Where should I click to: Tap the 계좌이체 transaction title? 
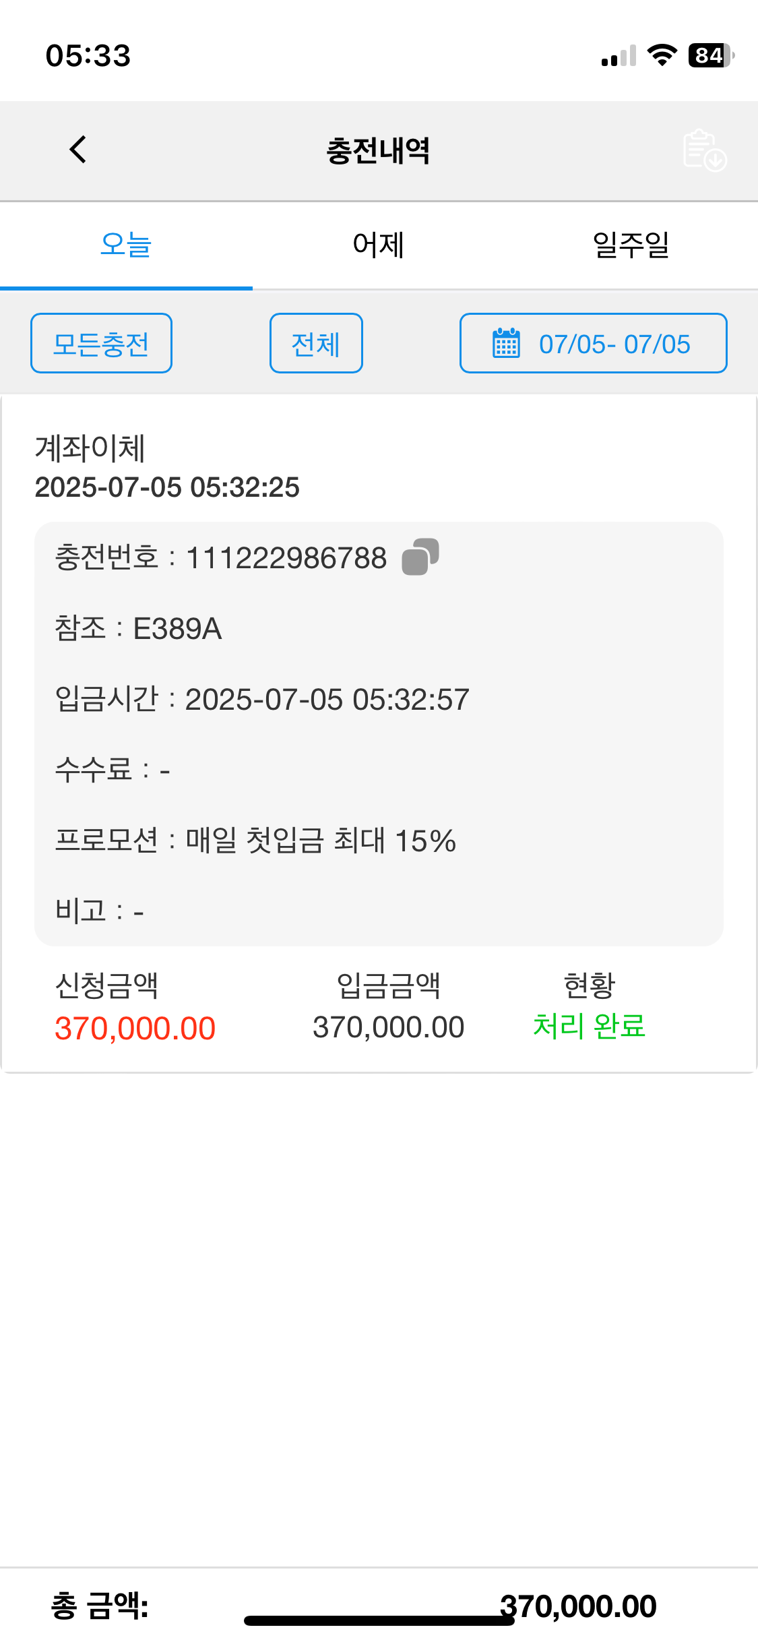point(90,448)
